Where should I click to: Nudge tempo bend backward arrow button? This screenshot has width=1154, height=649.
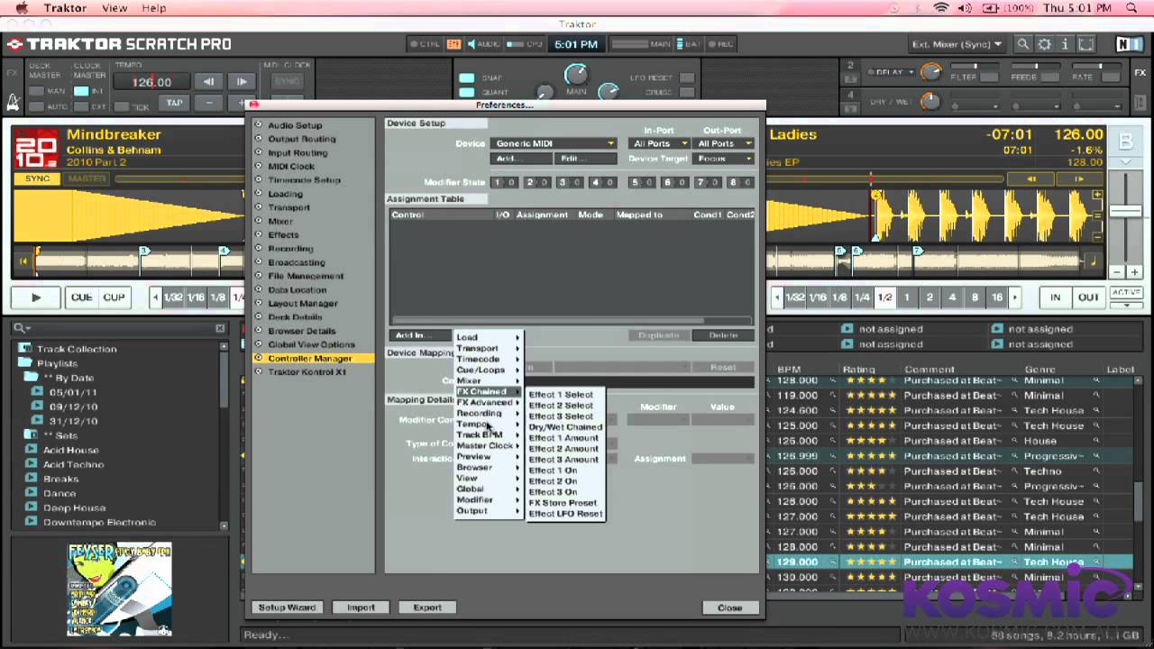pyautogui.click(x=208, y=82)
